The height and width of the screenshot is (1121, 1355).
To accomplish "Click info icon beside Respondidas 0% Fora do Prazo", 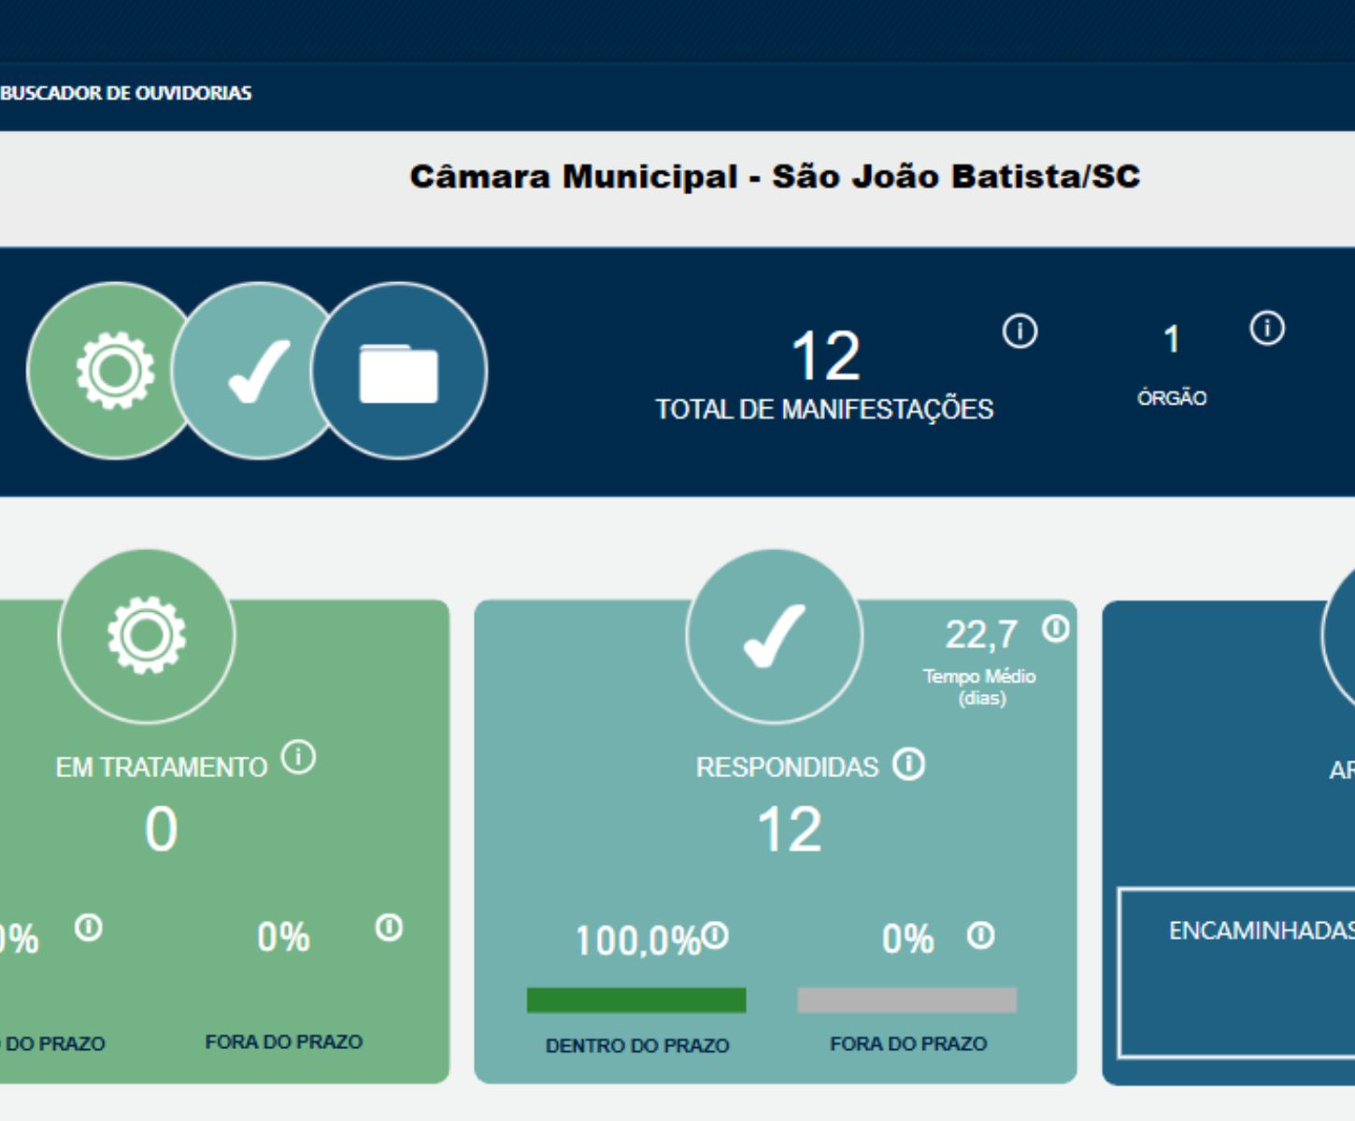I will click(980, 935).
